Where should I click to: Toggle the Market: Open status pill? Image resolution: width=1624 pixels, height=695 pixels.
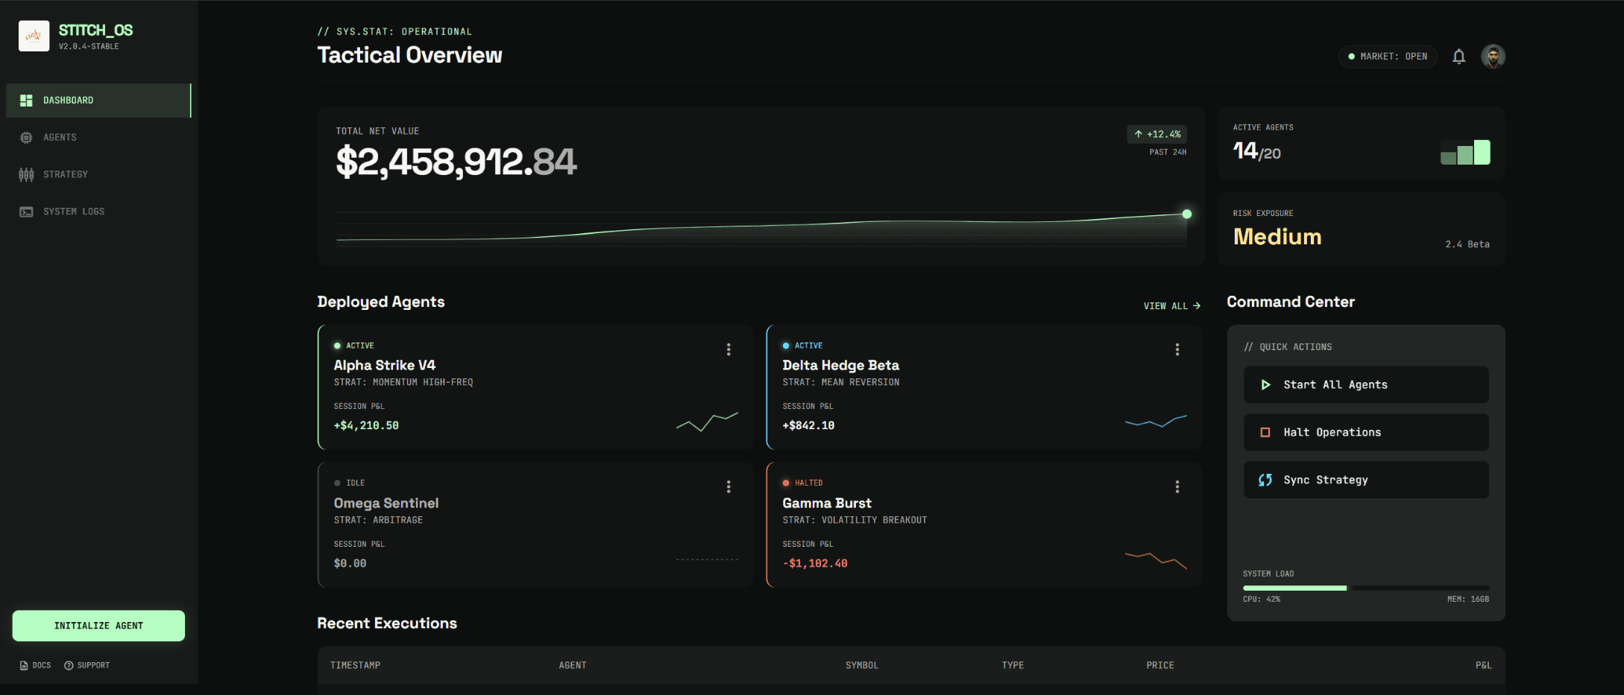[x=1387, y=57]
